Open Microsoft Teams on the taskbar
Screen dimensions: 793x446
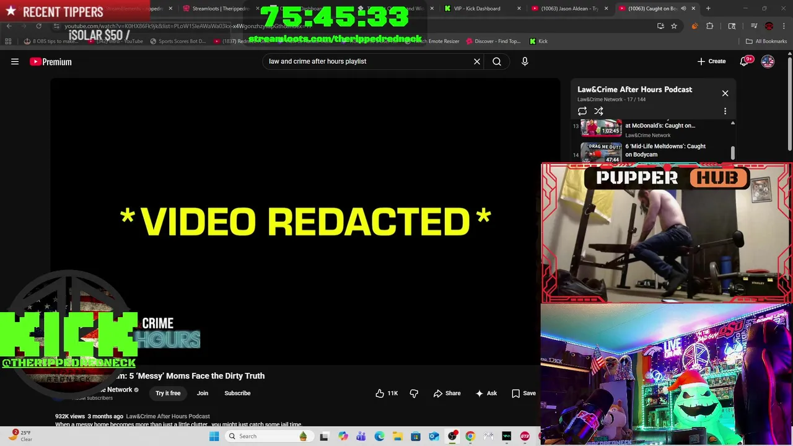[x=361, y=436]
